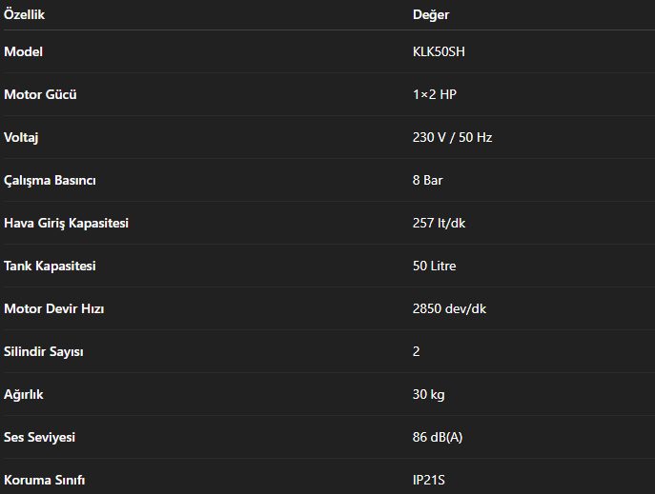
Task: Select the Çalışma Basıncı label
Action: (x=50, y=180)
